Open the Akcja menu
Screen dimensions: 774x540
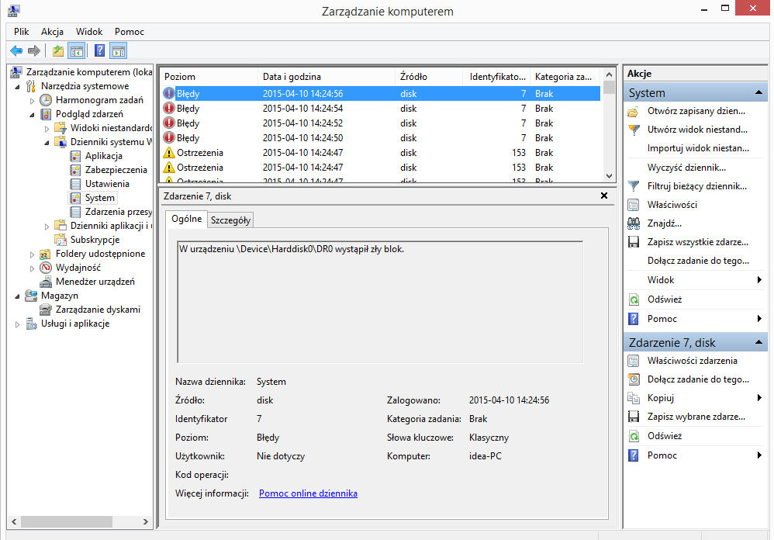coord(52,32)
